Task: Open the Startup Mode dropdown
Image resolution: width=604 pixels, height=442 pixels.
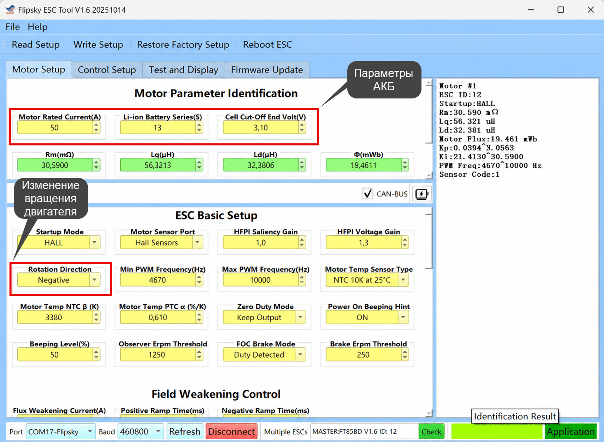Action: tap(58, 243)
